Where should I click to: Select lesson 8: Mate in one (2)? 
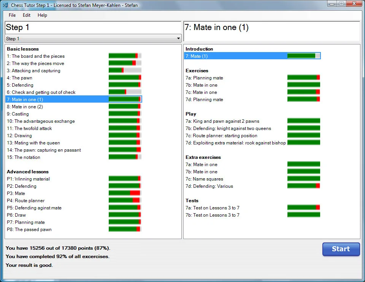25,106
